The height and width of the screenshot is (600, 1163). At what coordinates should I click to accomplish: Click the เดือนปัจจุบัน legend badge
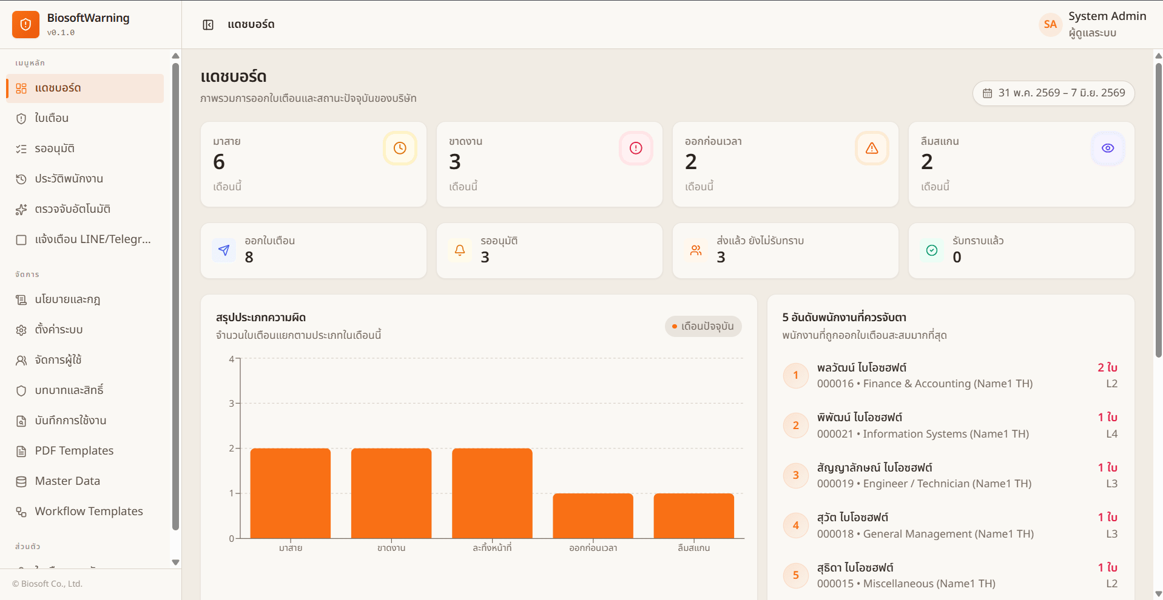click(703, 327)
